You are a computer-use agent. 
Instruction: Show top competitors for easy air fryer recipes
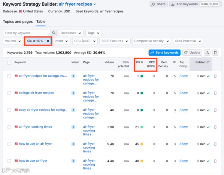click(183, 110)
